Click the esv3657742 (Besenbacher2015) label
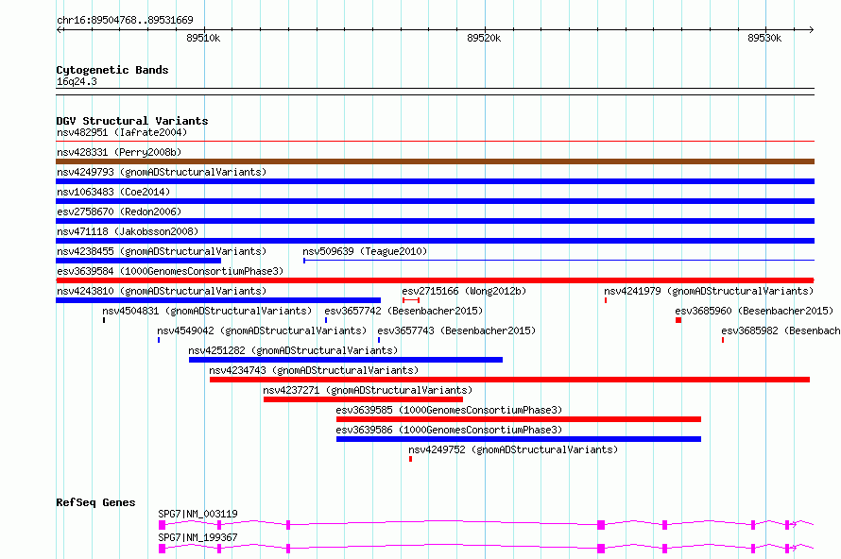Screen dimensions: 841x559 tap(403, 311)
